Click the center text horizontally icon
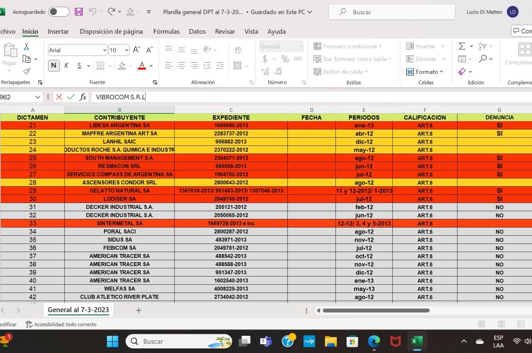 [x=181, y=65]
